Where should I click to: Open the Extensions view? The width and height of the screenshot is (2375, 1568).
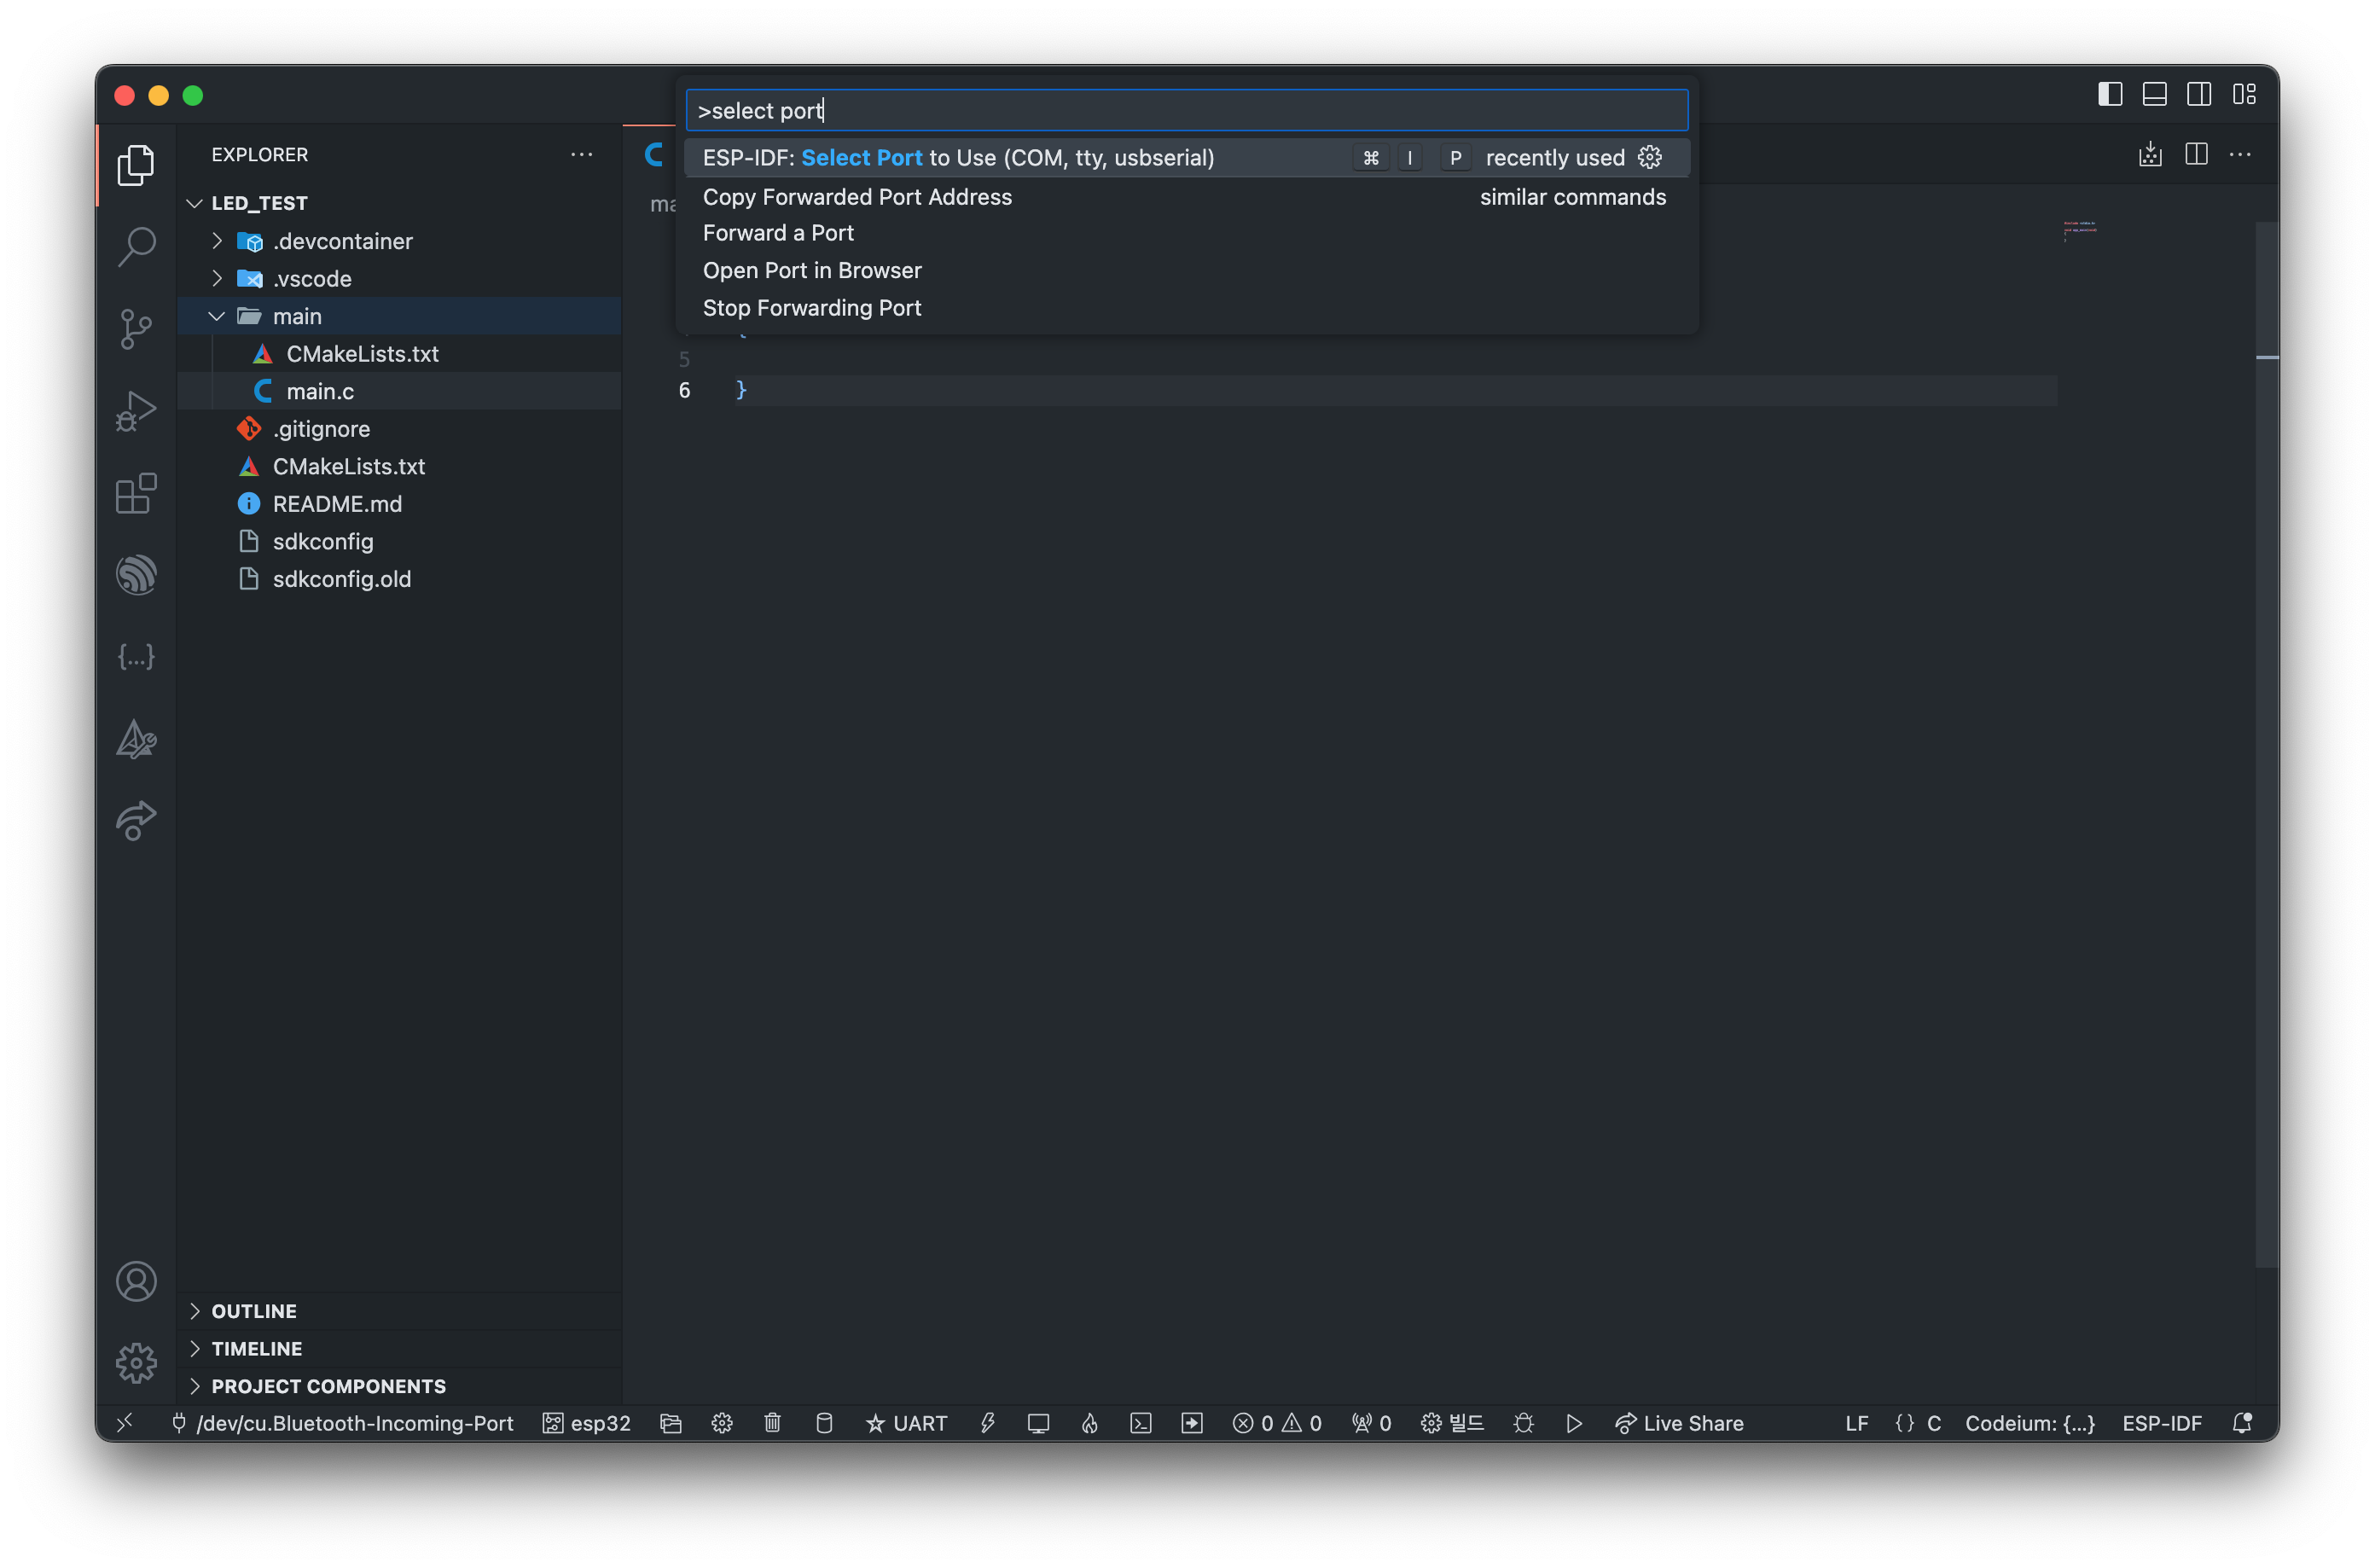[136, 493]
